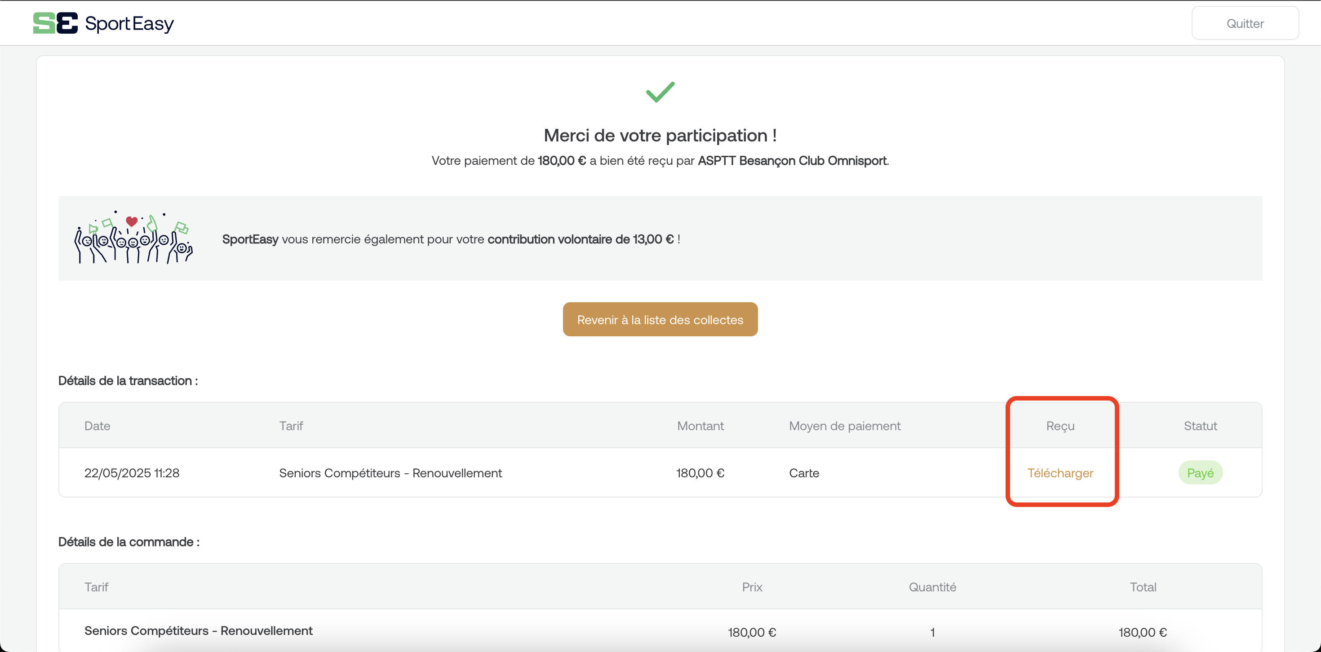Click the Quantité column header
This screenshot has width=1321, height=652.
(x=932, y=587)
